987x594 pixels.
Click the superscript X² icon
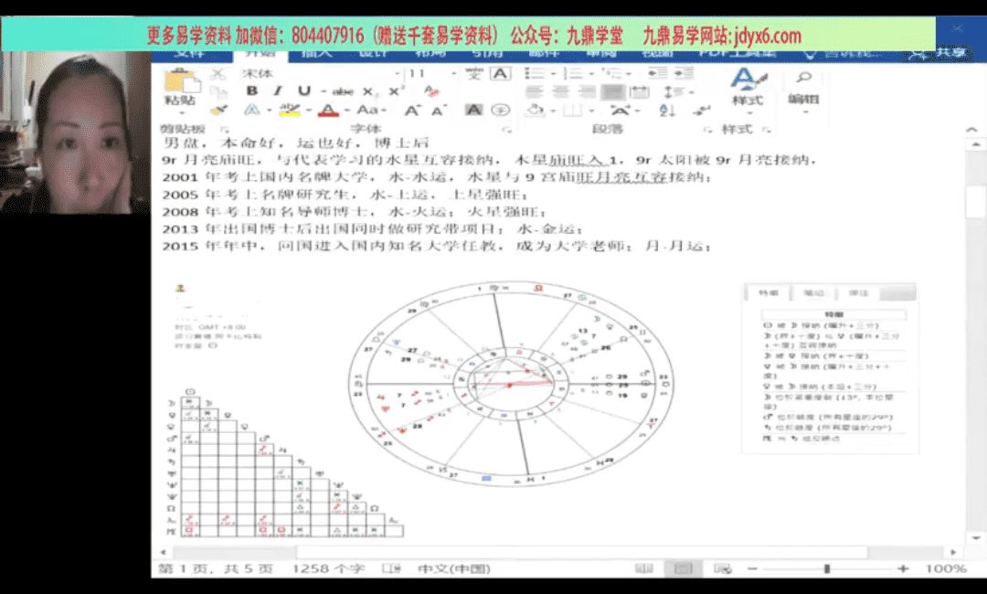point(396,91)
